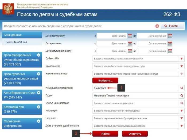
Task: Open calendar for Дата вступления в силу end date
Action: [x=170, y=51]
